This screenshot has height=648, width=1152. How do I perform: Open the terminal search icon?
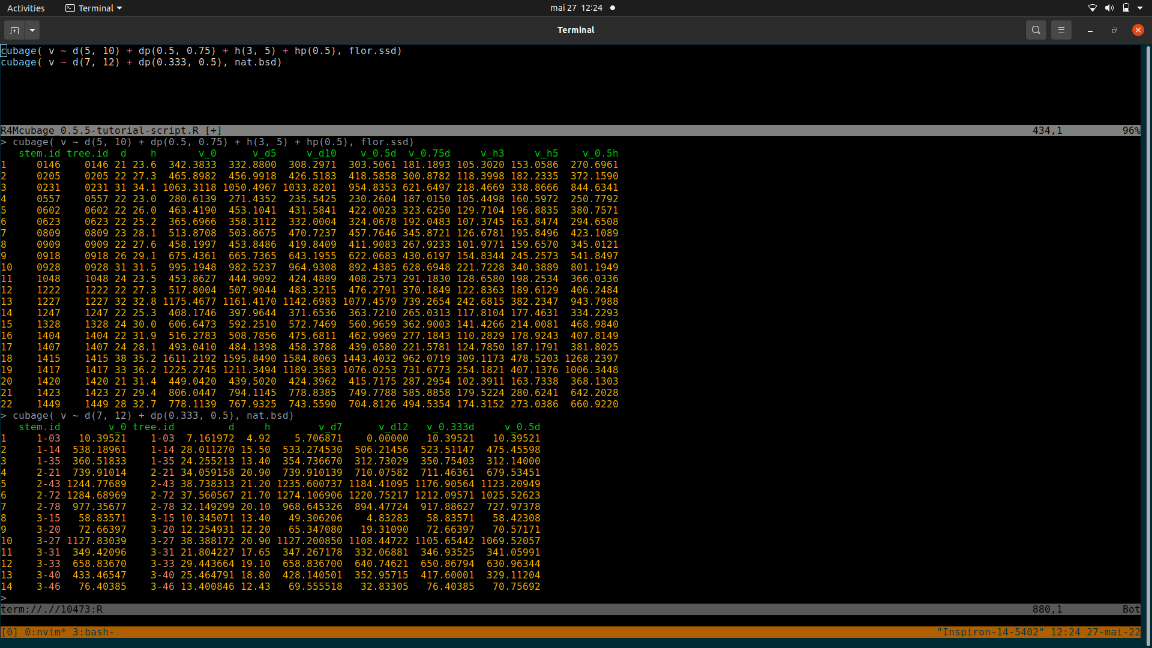[1036, 30]
